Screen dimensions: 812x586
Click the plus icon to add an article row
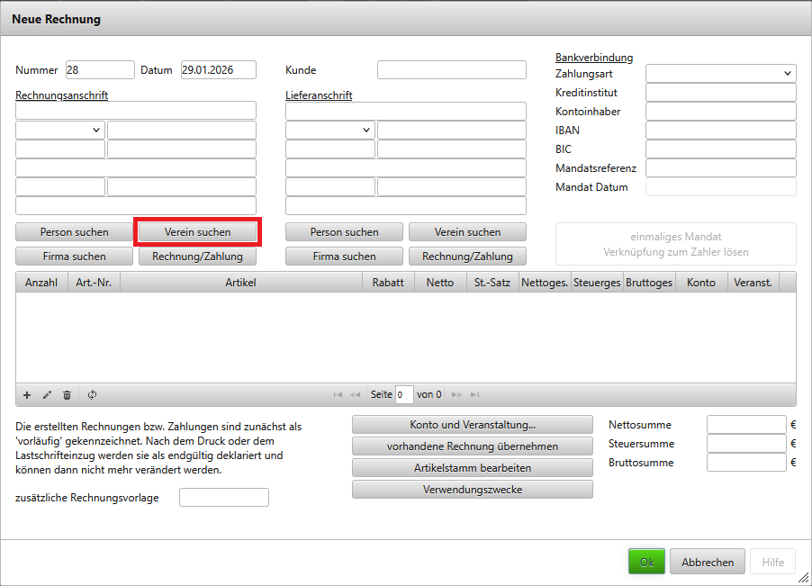pos(27,395)
